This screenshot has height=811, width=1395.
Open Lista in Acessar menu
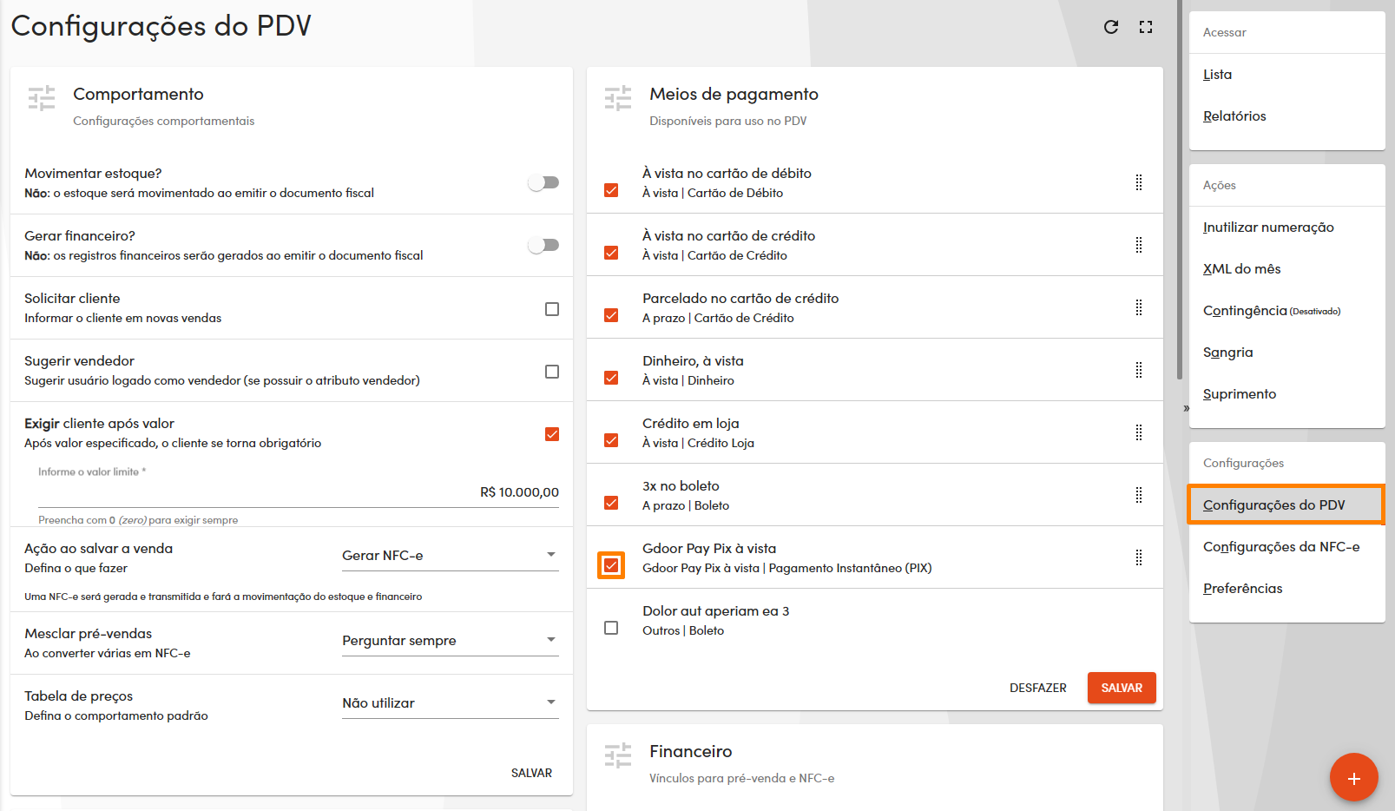pos(1287,75)
